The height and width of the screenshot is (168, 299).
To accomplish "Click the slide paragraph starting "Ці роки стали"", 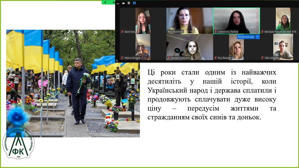I will pos(212,95).
